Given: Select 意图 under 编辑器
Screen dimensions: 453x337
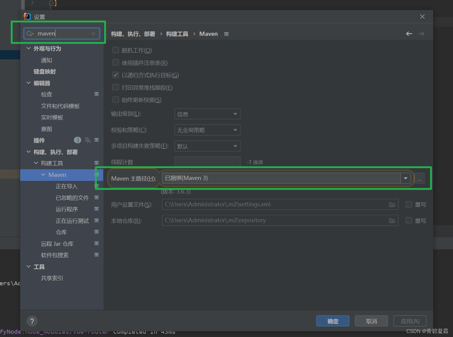Looking at the screenshot, I should [x=47, y=129].
